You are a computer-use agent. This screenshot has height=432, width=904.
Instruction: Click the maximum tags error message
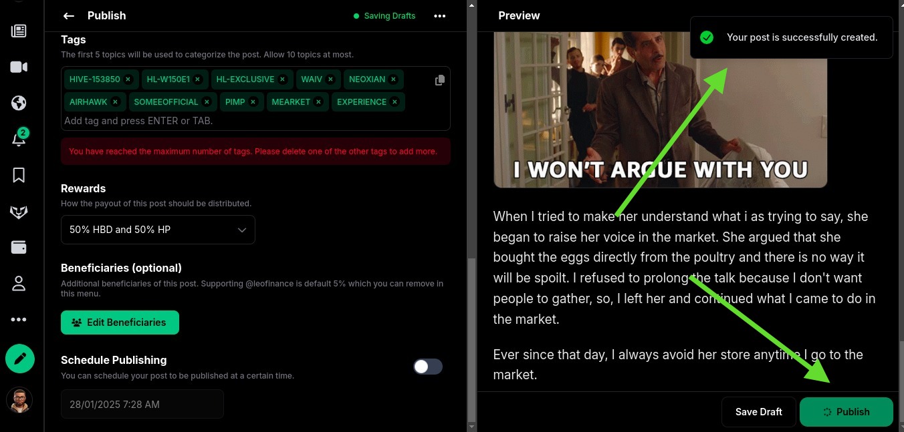(255, 152)
